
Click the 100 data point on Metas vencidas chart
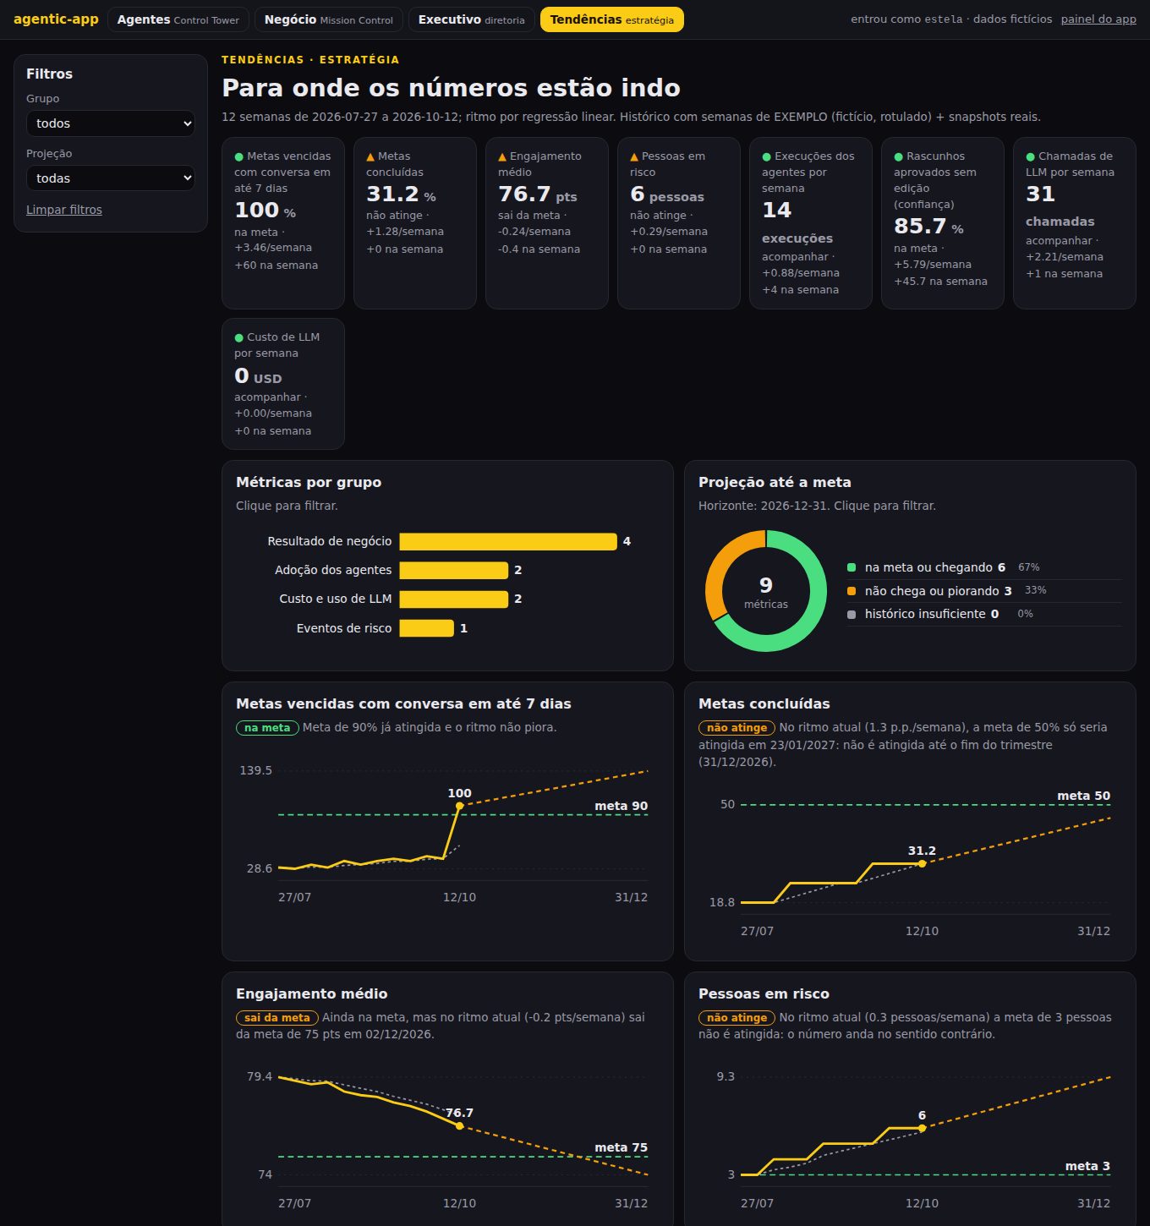pyautogui.click(x=459, y=806)
